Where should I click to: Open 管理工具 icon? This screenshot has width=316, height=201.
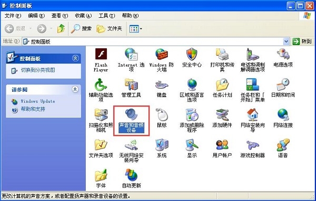[x=131, y=84]
